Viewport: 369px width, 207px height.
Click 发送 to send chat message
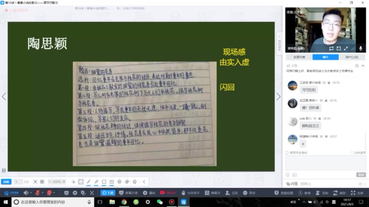pos(361,175)
